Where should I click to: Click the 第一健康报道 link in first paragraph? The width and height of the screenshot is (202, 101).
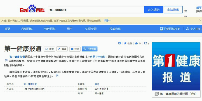click(x=17, y=57)
